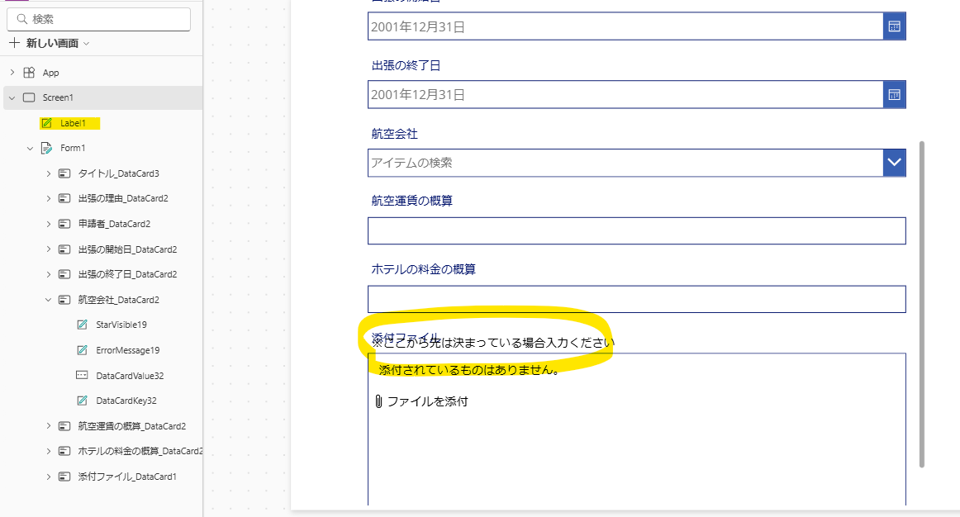
Task: Select 出張の終了日_DataCard2 tree item
Action: pyautogui.click(x=127, y=274)
